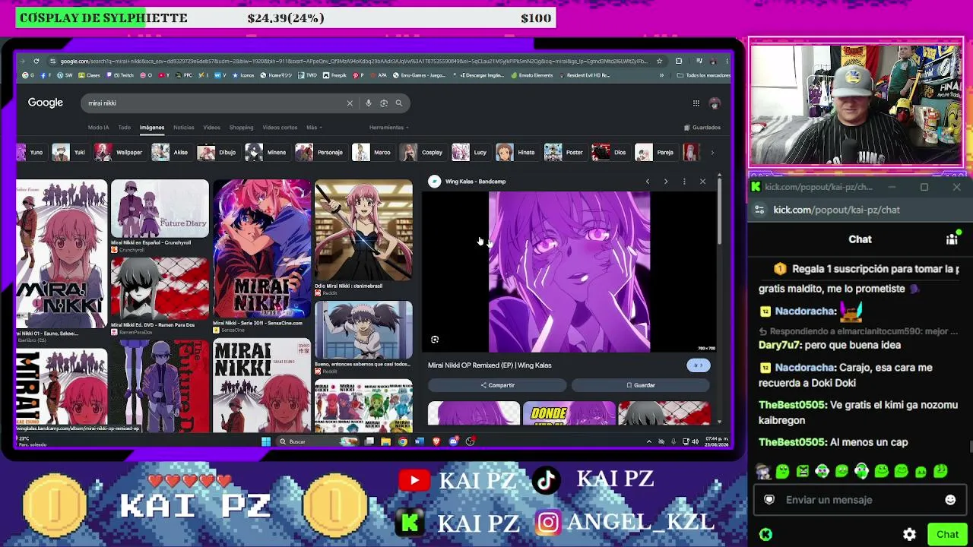The width and height of the screenshot is (973, 547).
Task: Run the search with the magnifier icon
Action: pyautogui.click(x=398, y=103)
